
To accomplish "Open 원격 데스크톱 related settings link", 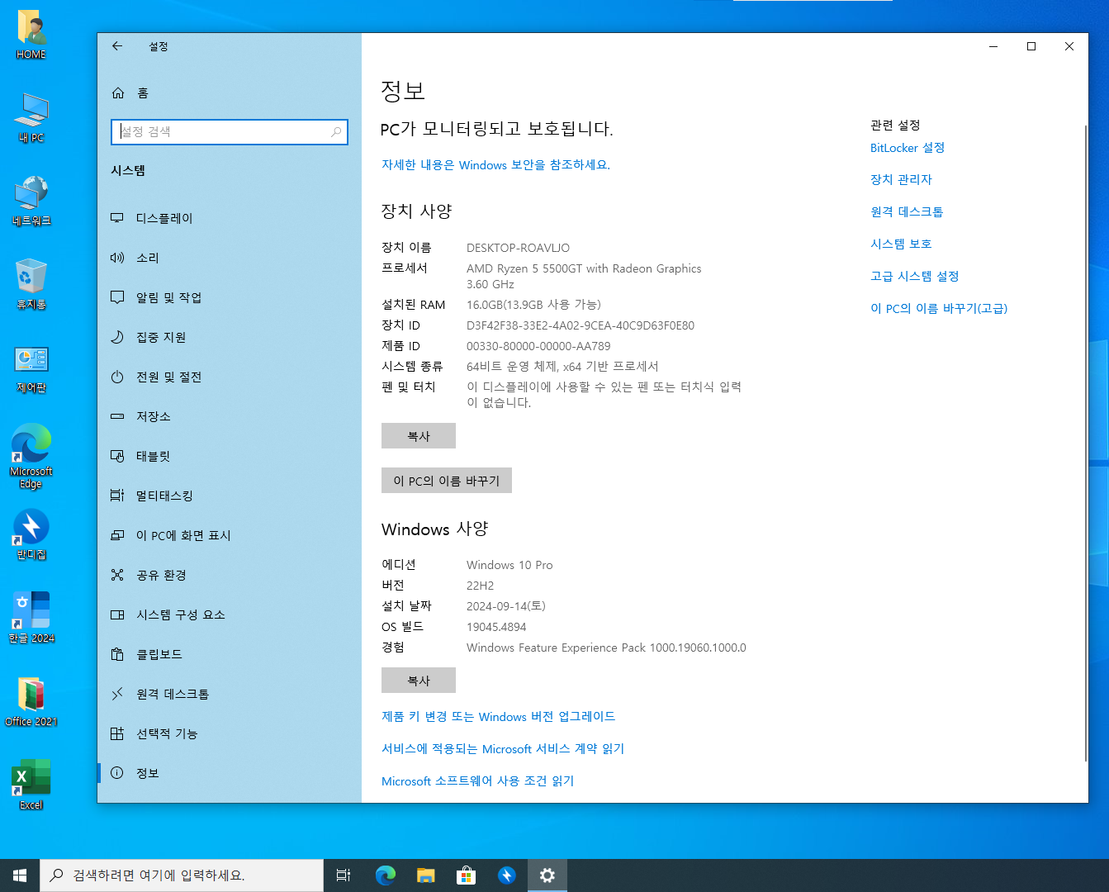I will pyautogui.click(x=907, y=211).
